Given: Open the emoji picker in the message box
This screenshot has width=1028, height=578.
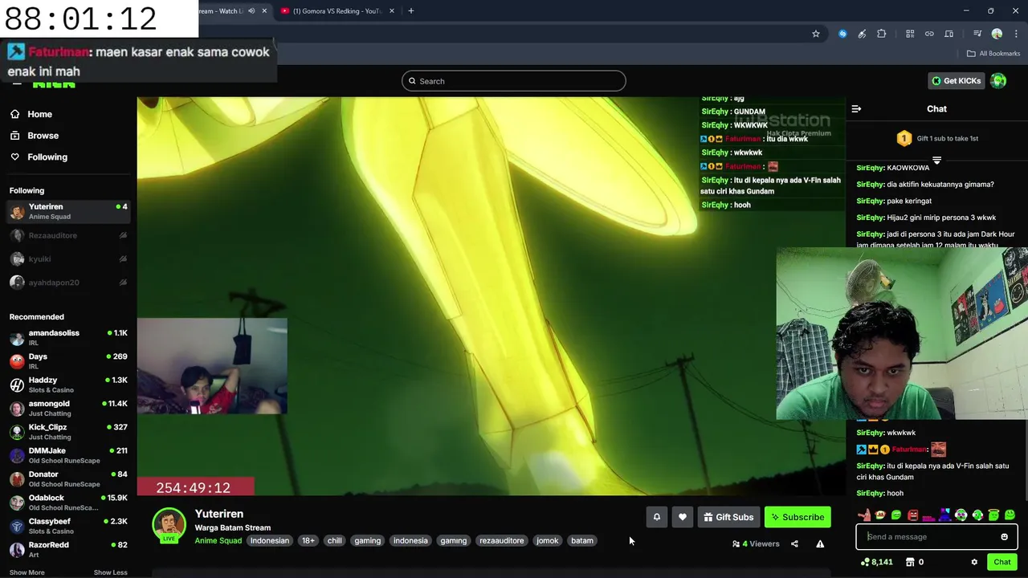Looking at the screenshot, I should coord(1004,537).
